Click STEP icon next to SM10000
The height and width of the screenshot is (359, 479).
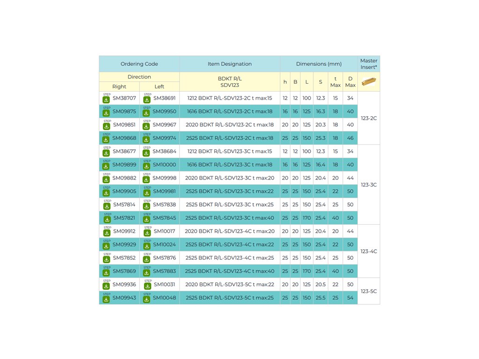146,165
